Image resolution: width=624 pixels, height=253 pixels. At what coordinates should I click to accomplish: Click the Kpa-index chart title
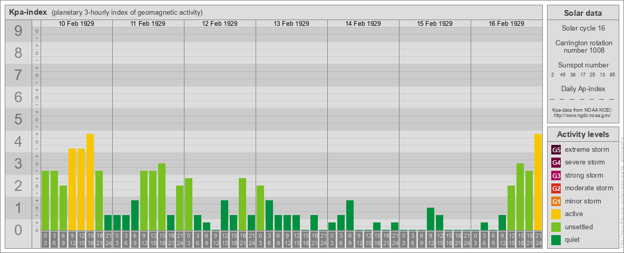point(28,12)
